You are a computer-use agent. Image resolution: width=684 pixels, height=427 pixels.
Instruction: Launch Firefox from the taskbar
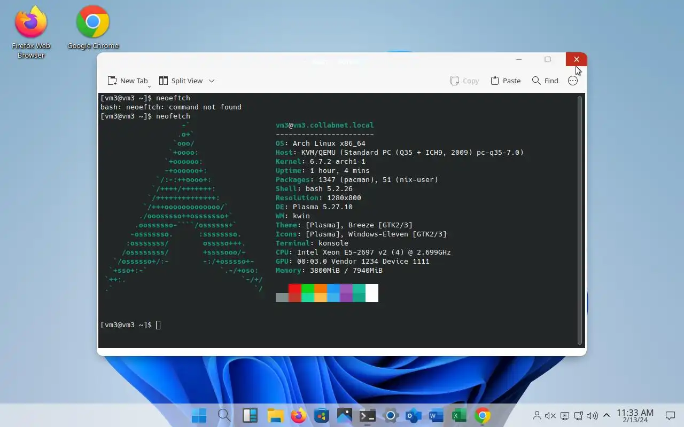[x=299, y=415]
